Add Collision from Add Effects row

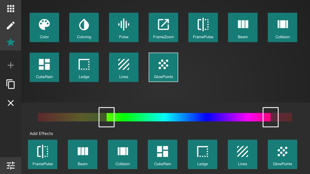tap(123, 155)
